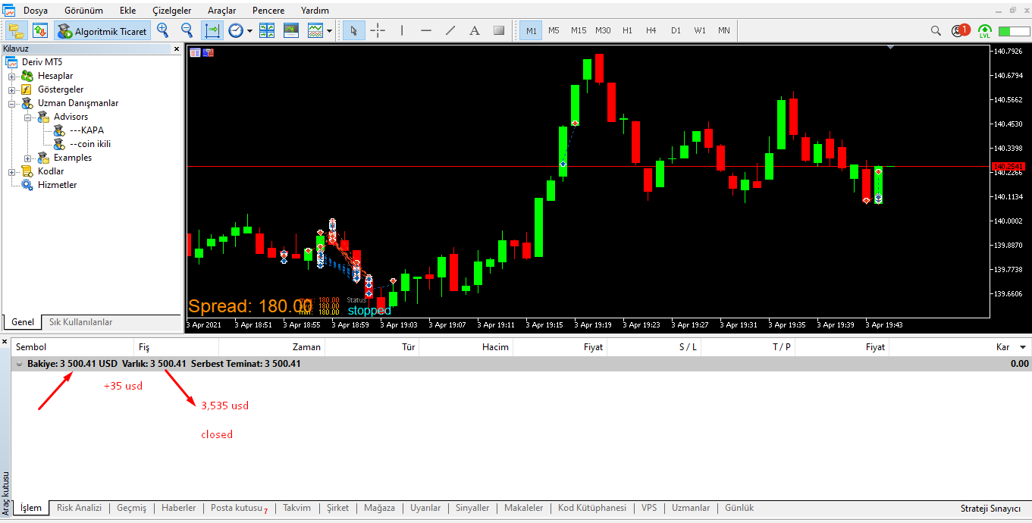Image resolution: width=1032 pixels, height=523 pixels.
Task: Open the Pencere menu
Action: 268,11
